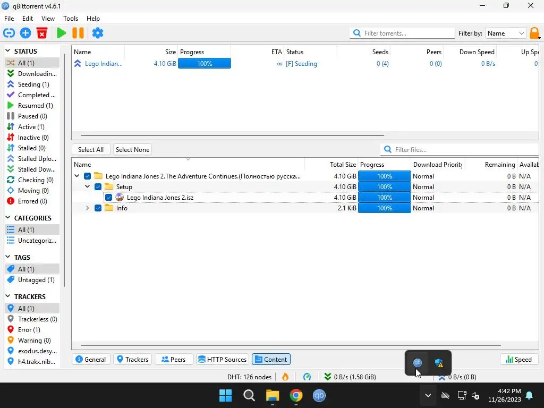Screen dimensions: 544x408
Task: Click the flame icon in status bar
Action: pos(285,377)
